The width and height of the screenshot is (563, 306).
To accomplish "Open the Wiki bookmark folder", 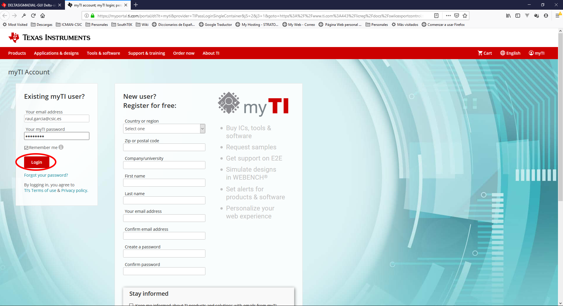I will point(142,24).
